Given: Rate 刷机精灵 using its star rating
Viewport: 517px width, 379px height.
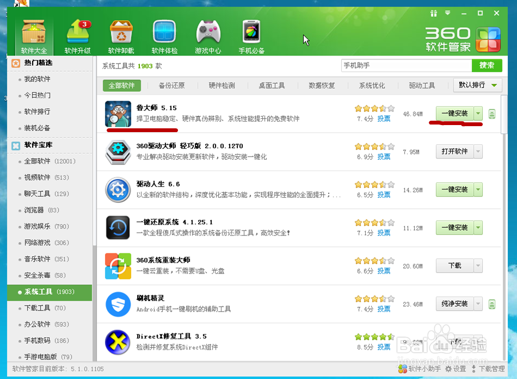Looking at the screenshot, I should (x=374, y=299).
